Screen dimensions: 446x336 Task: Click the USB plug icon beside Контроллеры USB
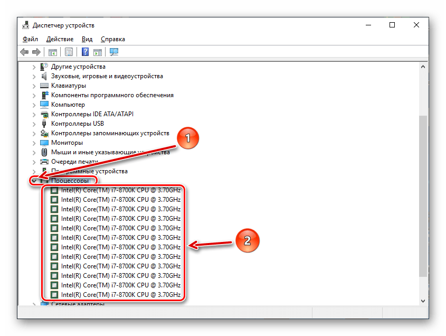(x=45, y=124)
